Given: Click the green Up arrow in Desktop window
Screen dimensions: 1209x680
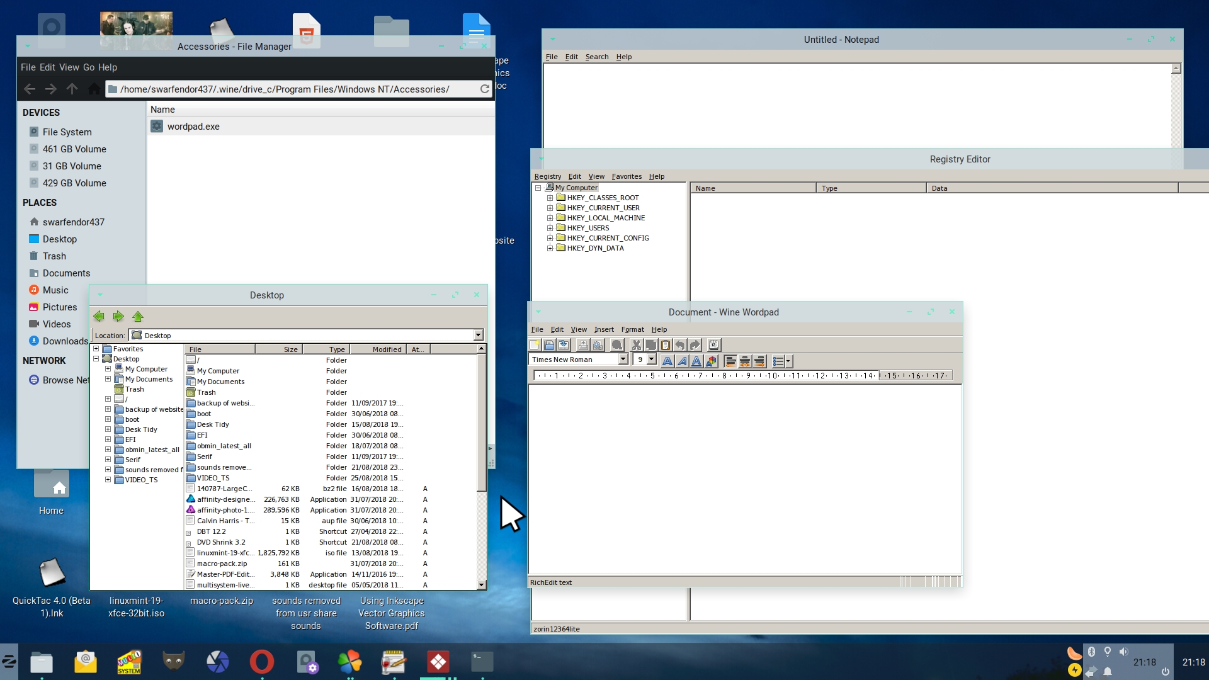Looking at the screenshot, I should [x=138, y=316].
